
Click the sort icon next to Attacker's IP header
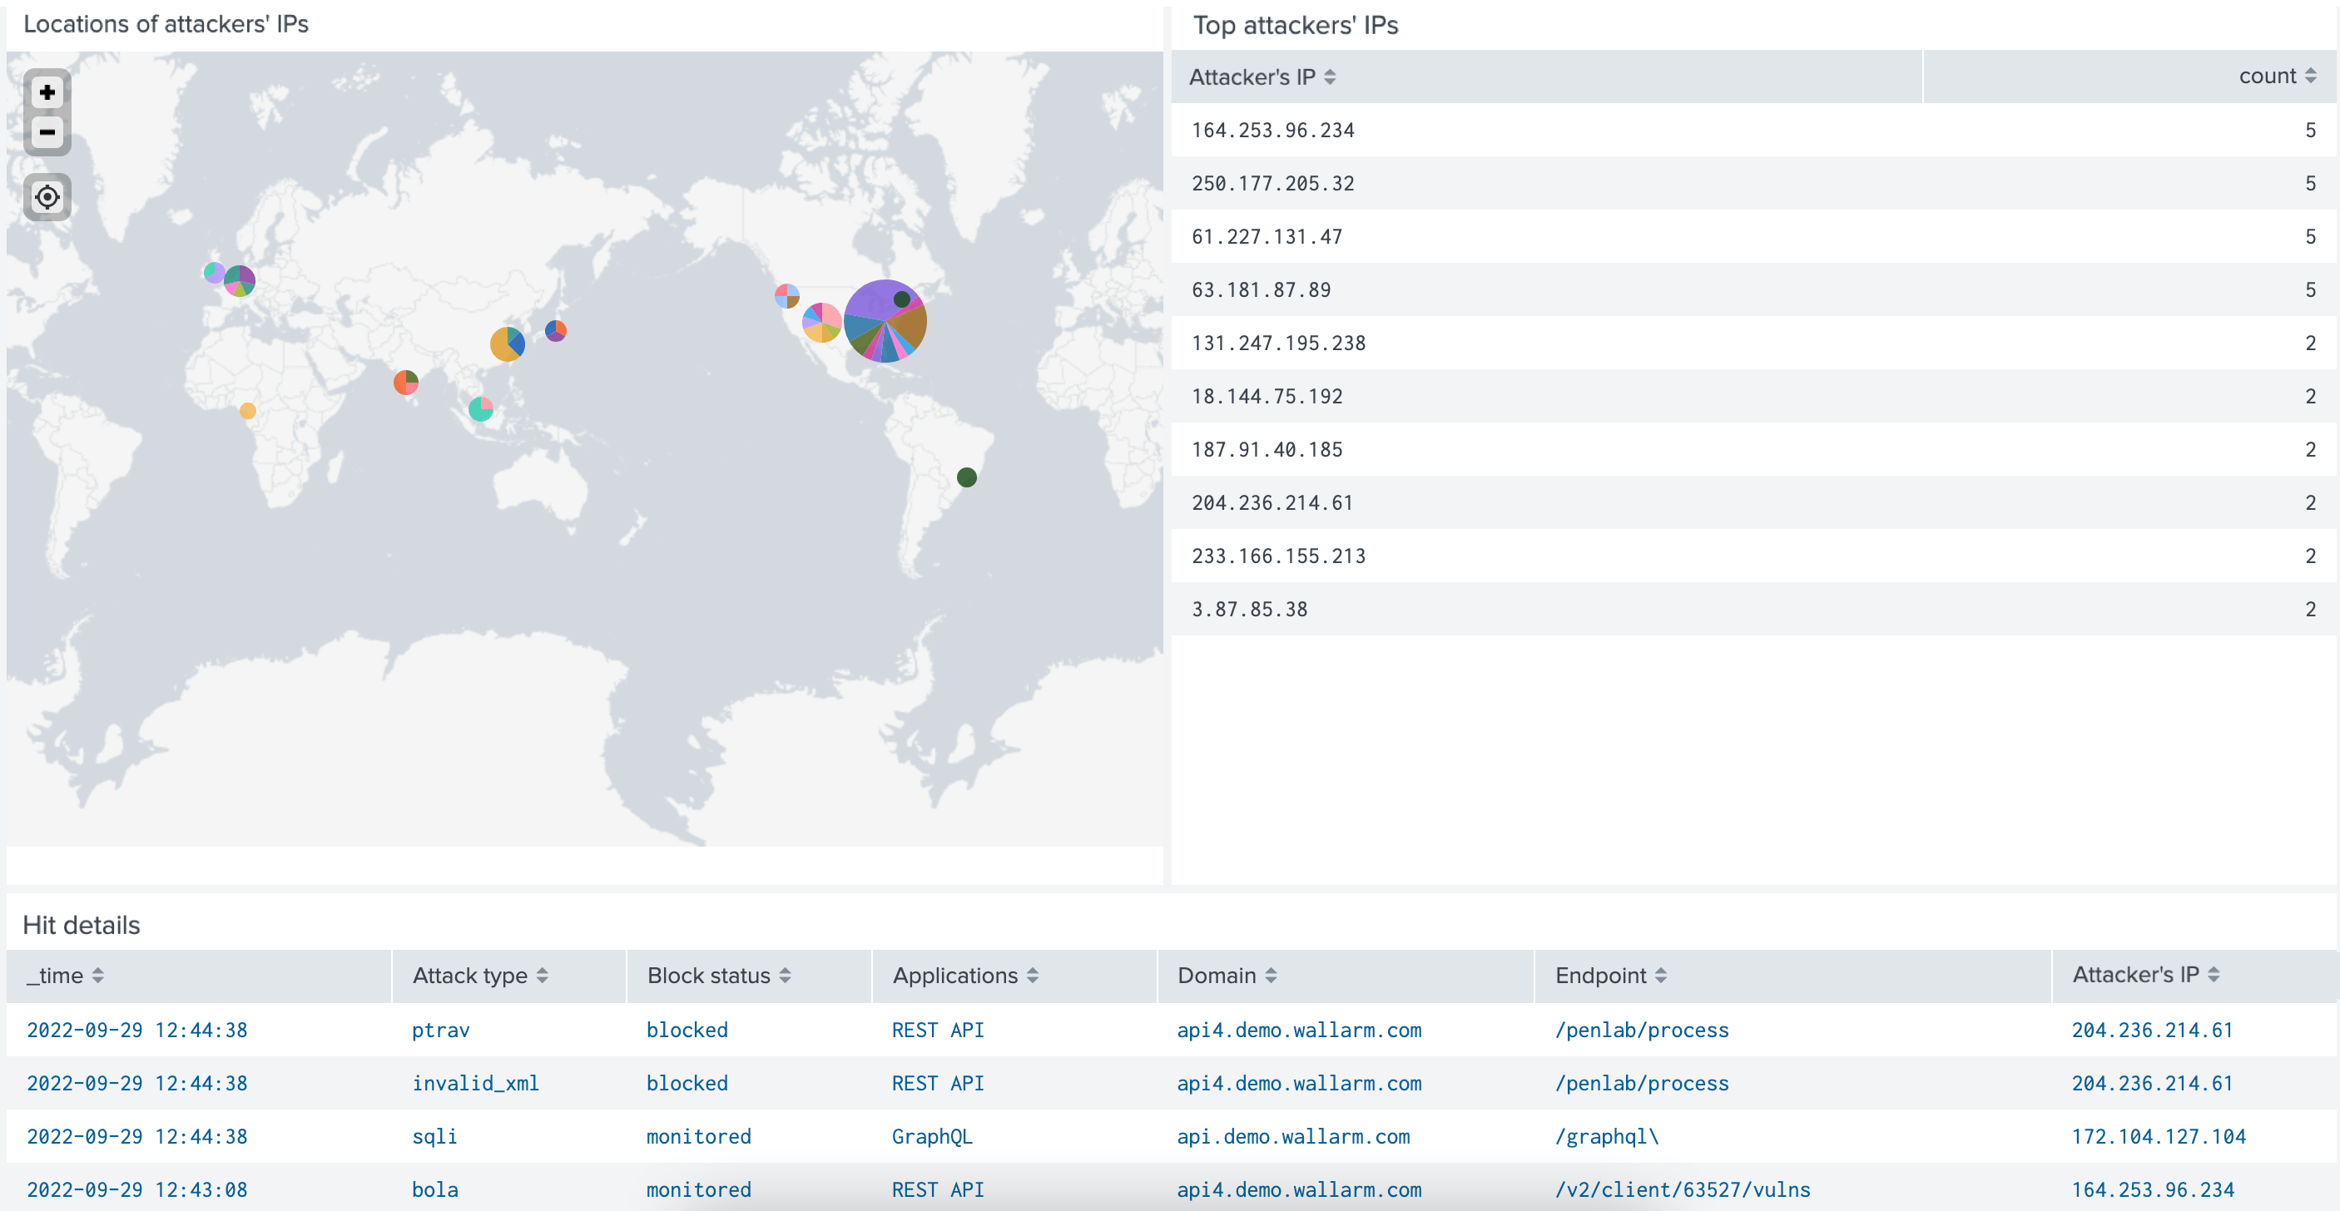tap(1330, 77)
